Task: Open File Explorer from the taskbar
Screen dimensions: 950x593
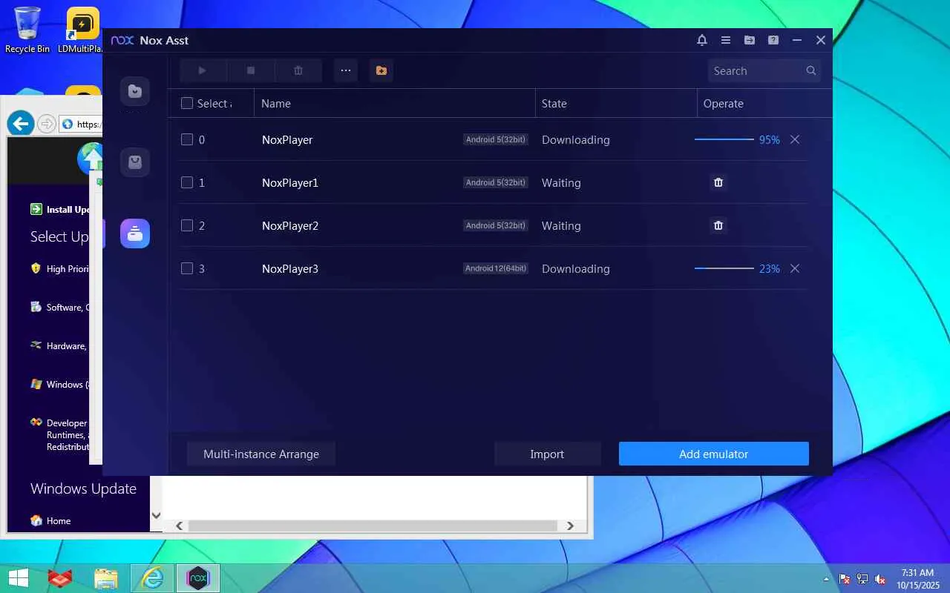Action: tap(106, 577)
